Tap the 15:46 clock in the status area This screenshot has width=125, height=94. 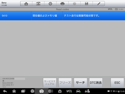(122, 91)
